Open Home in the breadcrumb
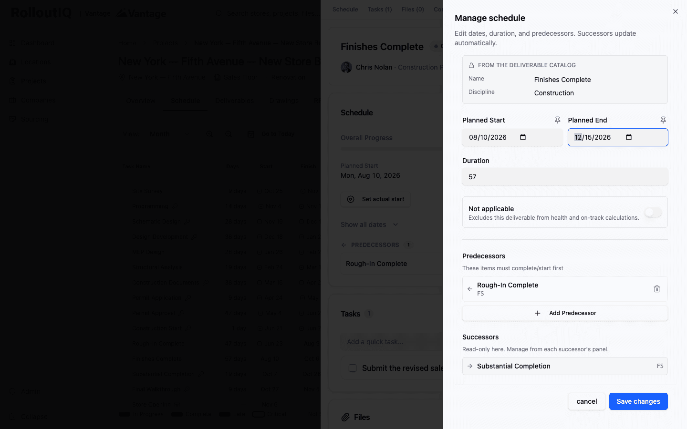Image resolution: width=687 pixels, height=429 pixels. [x=127, y=43]
